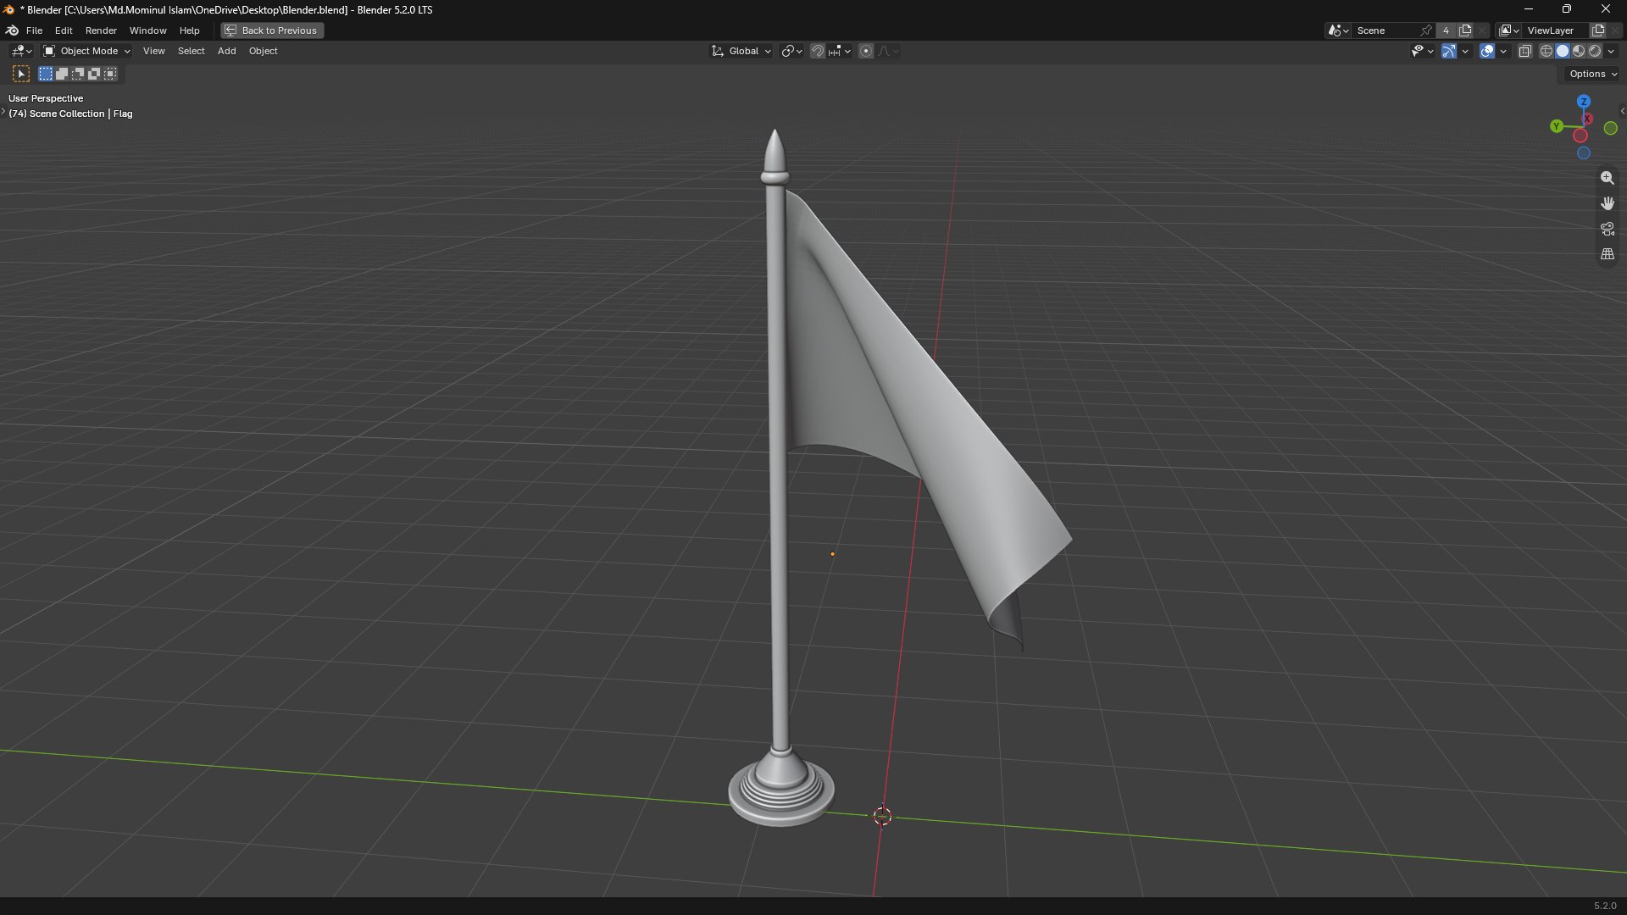Image resolution: width=1627 pixels, height=915 pixels.
Task: Toggle the camera view icon
Action: 1608,229
